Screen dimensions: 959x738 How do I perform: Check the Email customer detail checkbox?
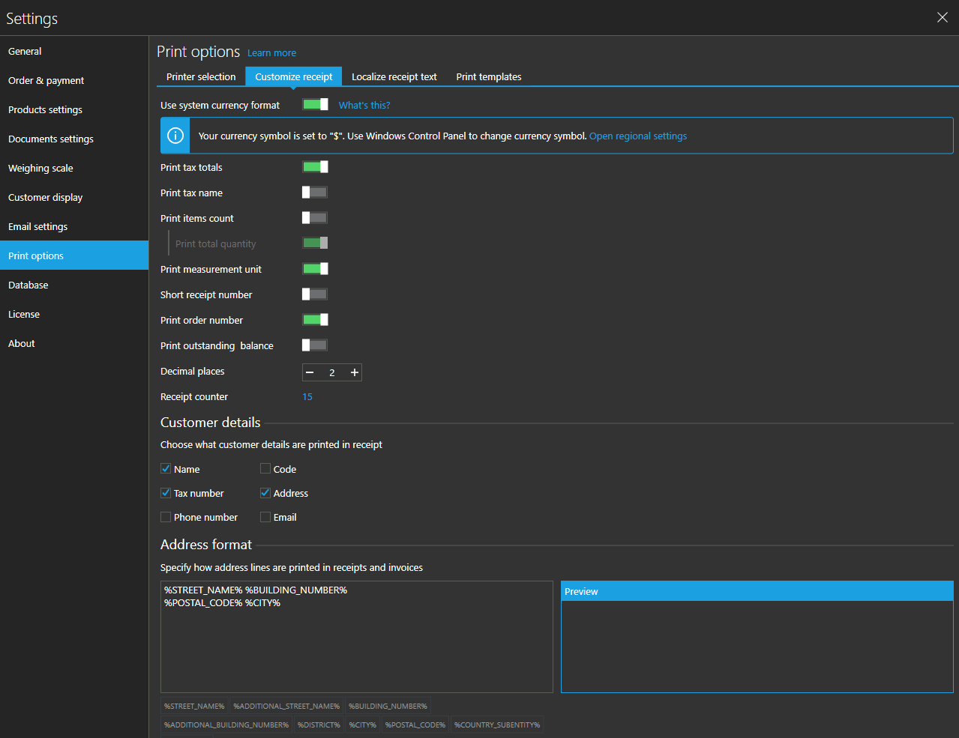click(x=265, y=517)
